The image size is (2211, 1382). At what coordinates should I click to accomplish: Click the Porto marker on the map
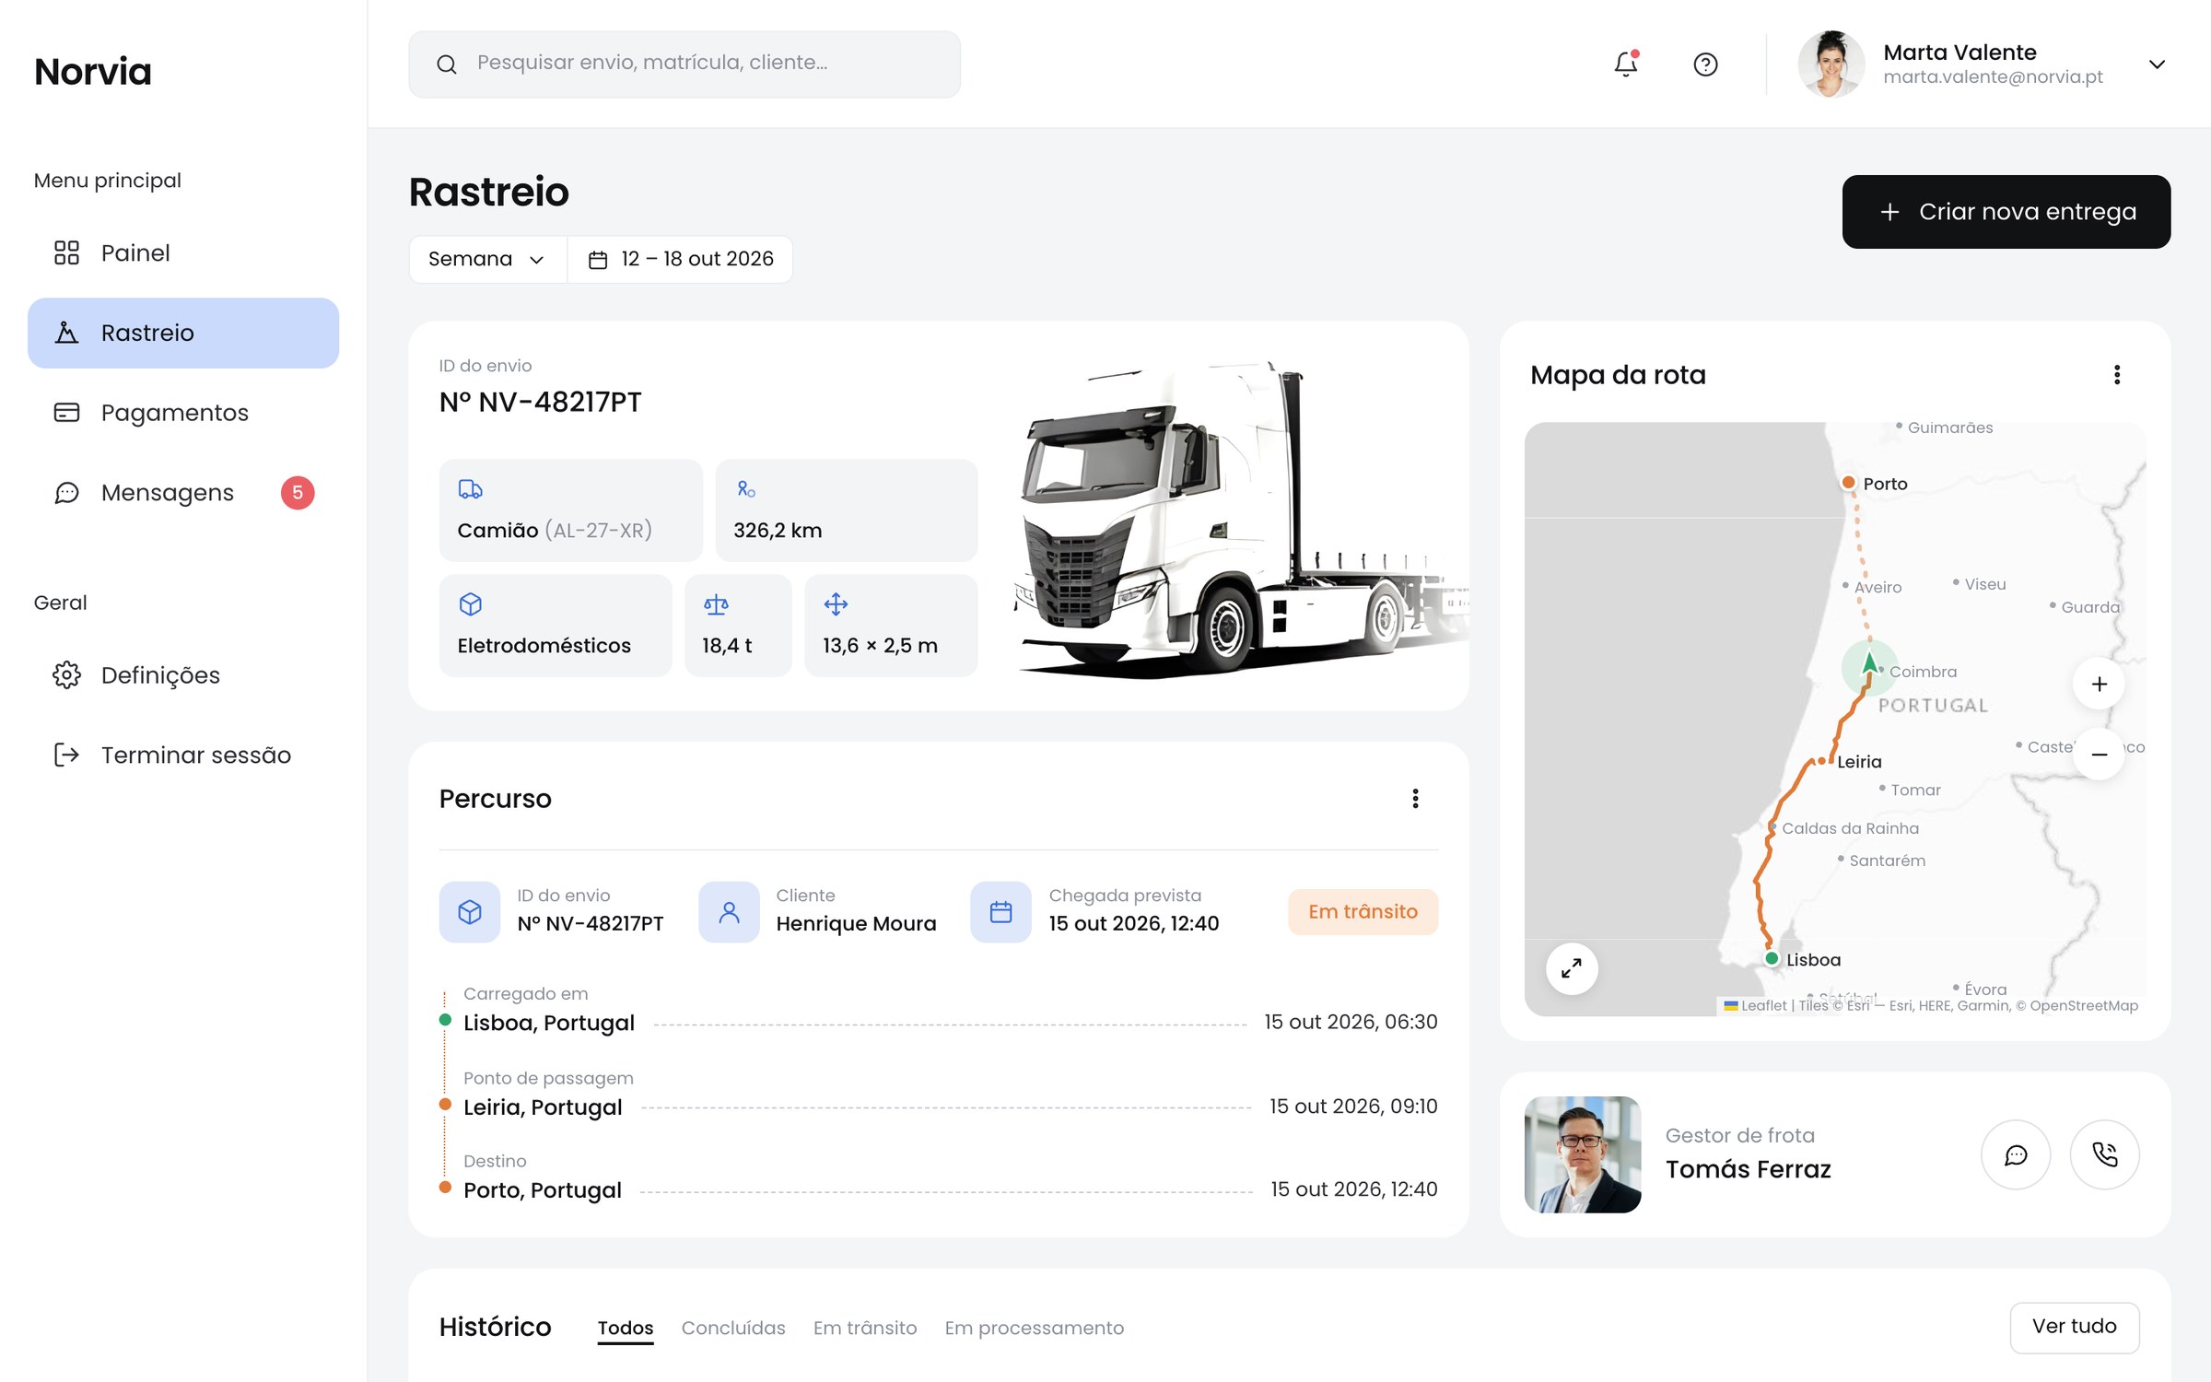point(1848,483)
